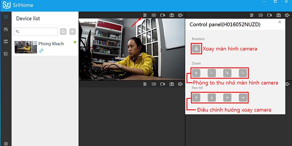Open the camera live view sidebar icon
The height and width of the screenshot is (146, 292).
tap(6, 29)
